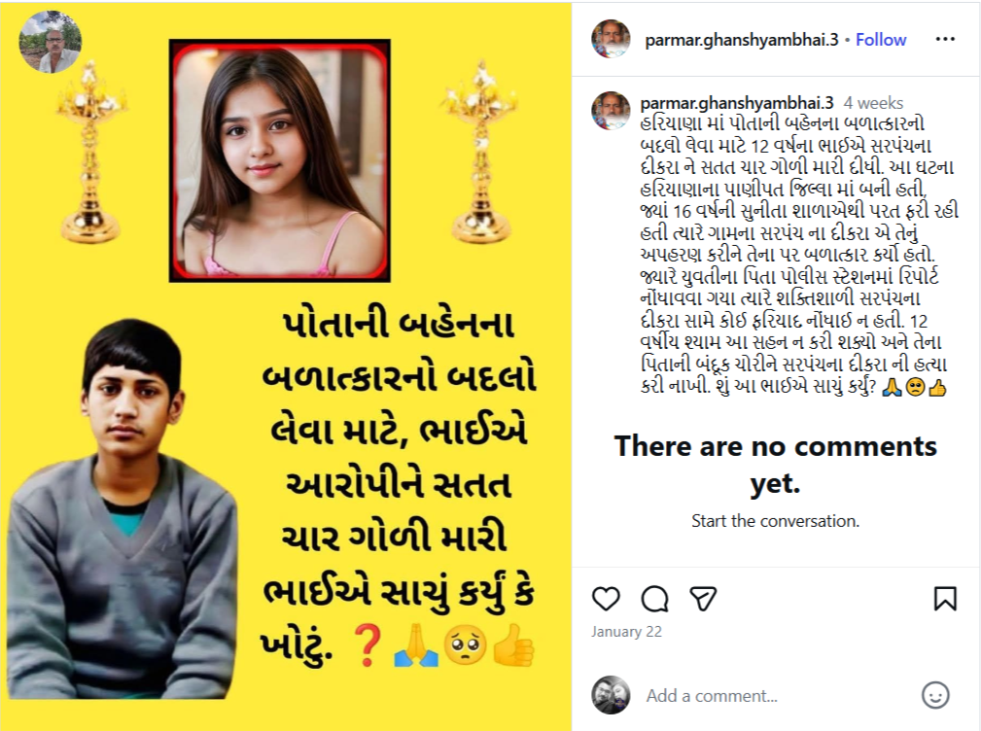Share post using paper plane icon

click(x=703, y=599)
